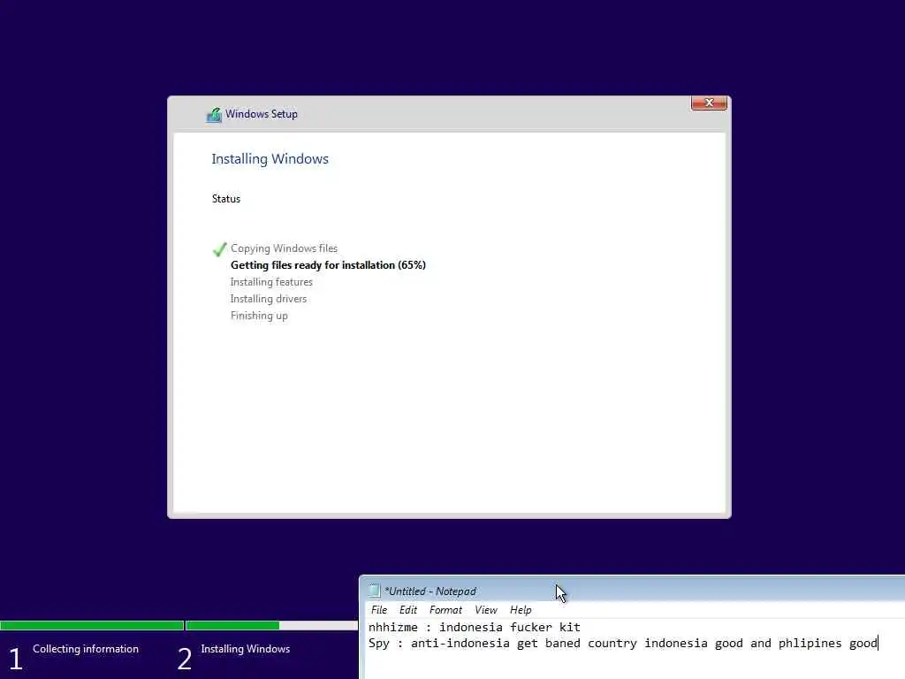Open the File menu in Notepad
This screenshot has height=679, width=905.
(379, 610)
